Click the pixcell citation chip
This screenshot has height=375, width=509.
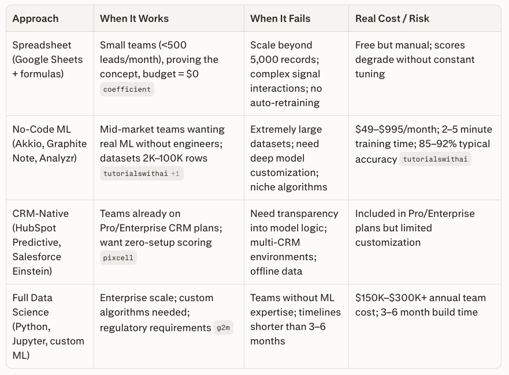tap(118, 258)
